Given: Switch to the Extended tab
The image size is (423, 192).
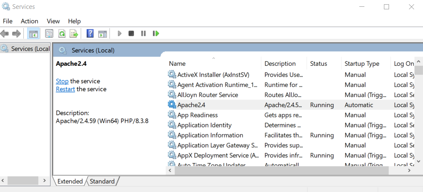Looking at the screenshot, I should 70,181.
